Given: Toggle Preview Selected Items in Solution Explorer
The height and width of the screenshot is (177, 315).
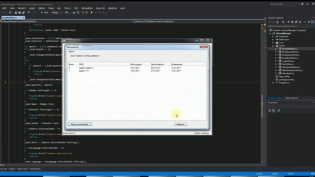Looking at the screenshot, I should (x=313, y=22).
